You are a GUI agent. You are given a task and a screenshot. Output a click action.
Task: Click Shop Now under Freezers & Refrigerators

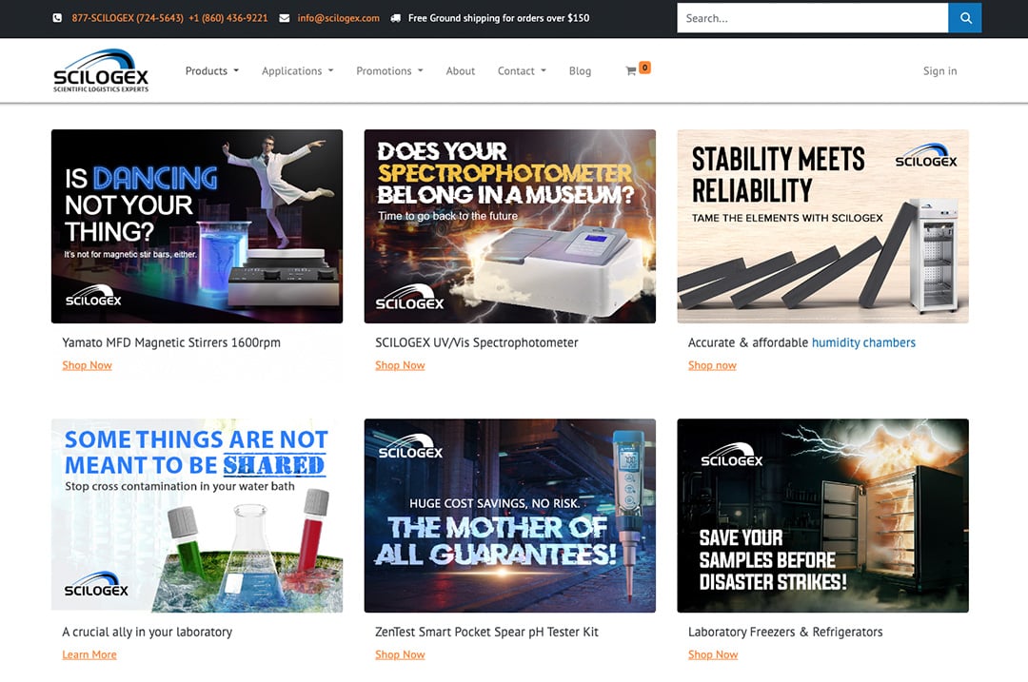coord(713,654)
